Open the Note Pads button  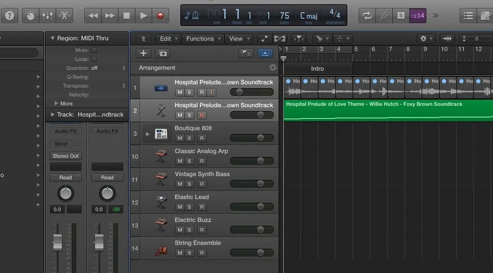pos(485,16)
